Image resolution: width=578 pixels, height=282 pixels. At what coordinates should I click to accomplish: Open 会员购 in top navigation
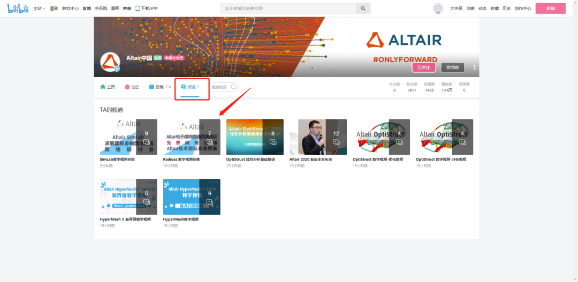(101, 9)
